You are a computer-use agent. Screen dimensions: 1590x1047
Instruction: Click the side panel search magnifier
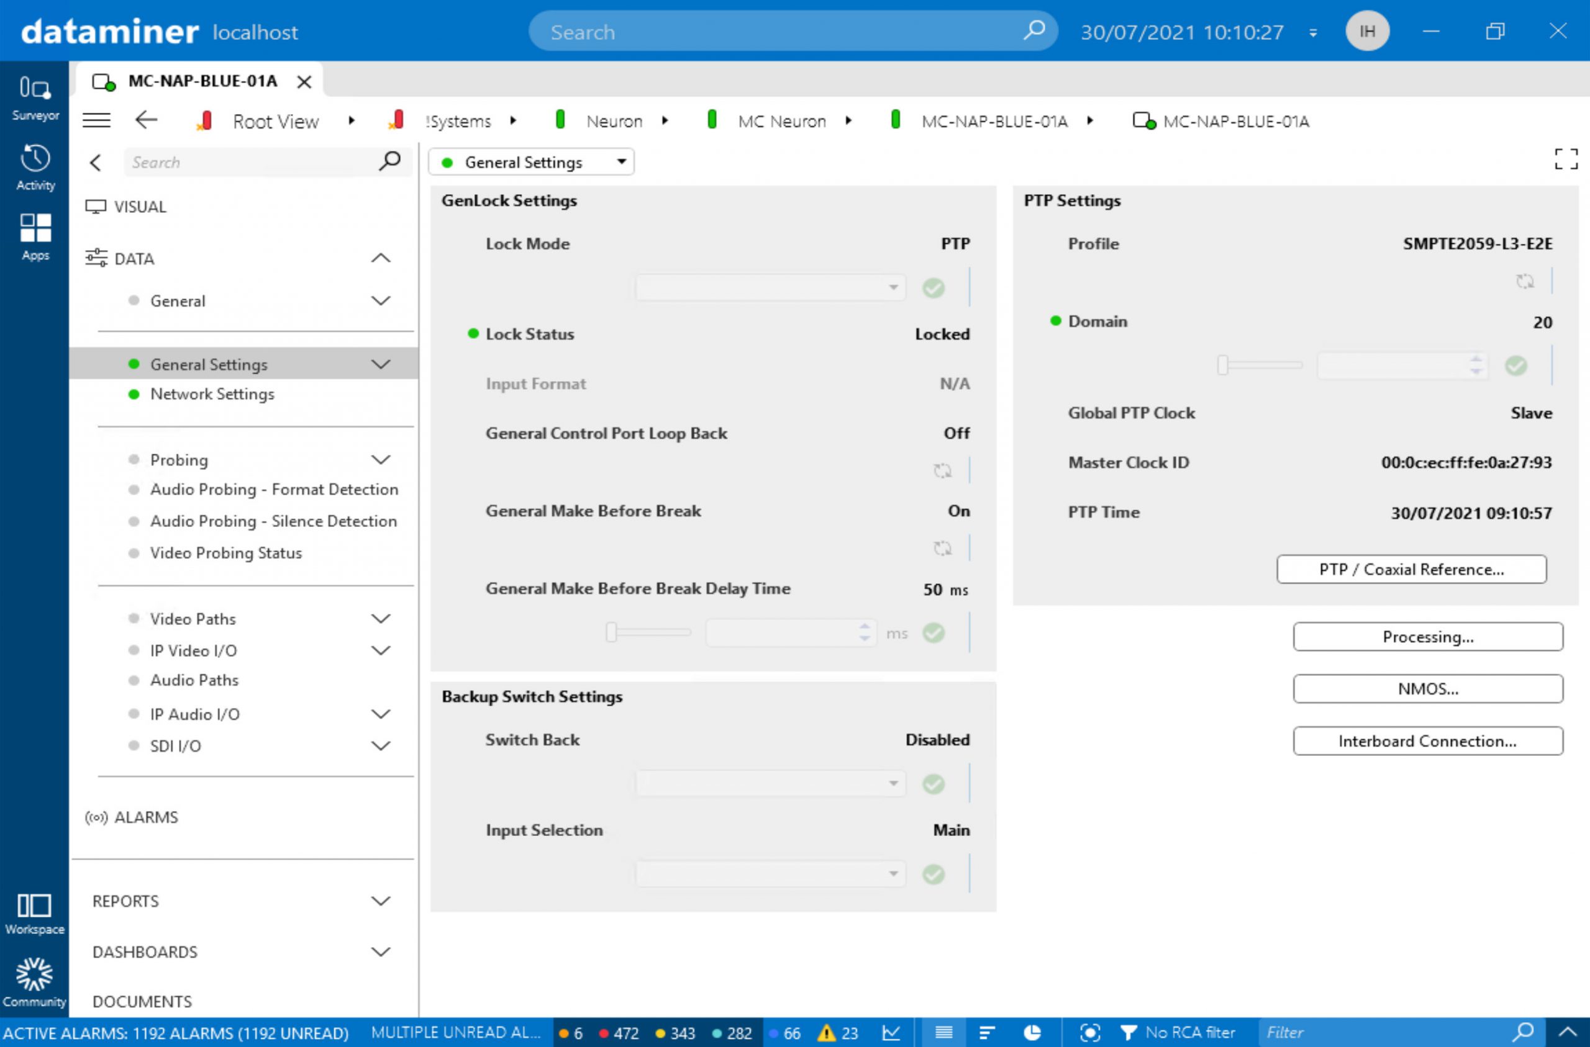coord(389,161)
